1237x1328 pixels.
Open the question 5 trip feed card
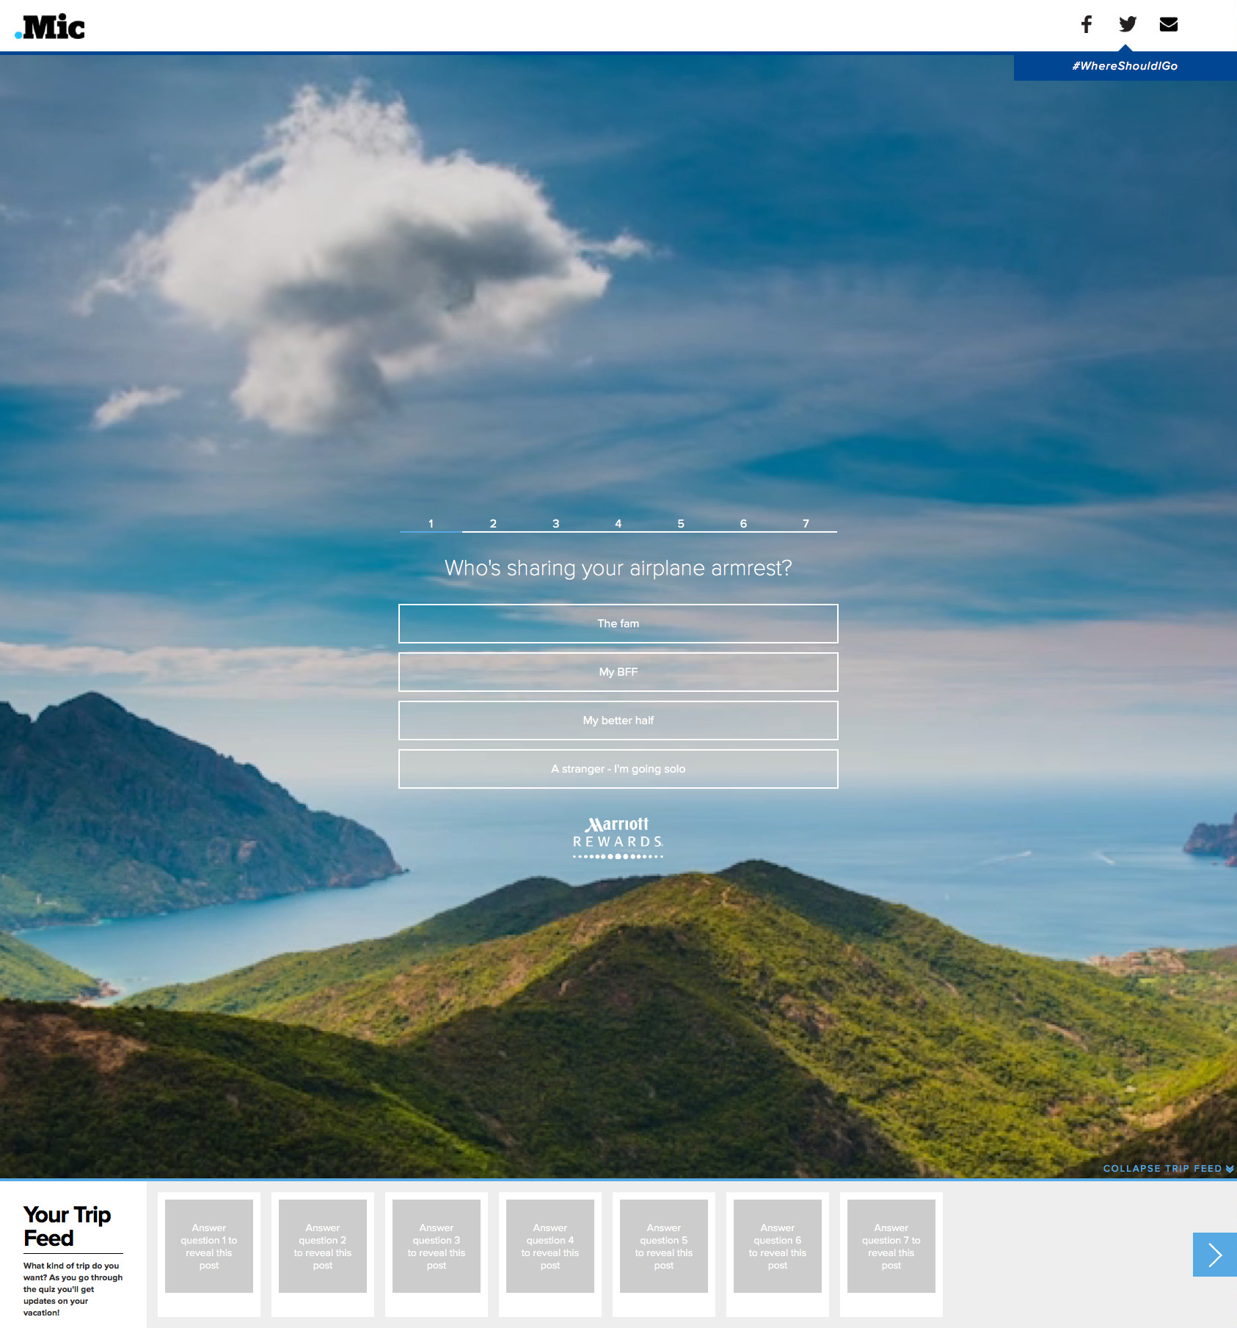664,1247
